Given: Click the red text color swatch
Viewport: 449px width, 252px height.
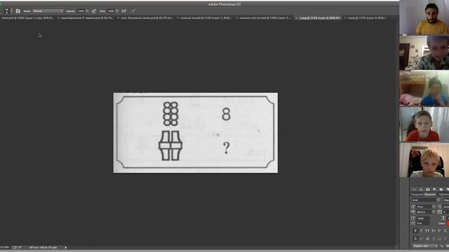Looking at the screenshot, I should [x=448, y=223].
